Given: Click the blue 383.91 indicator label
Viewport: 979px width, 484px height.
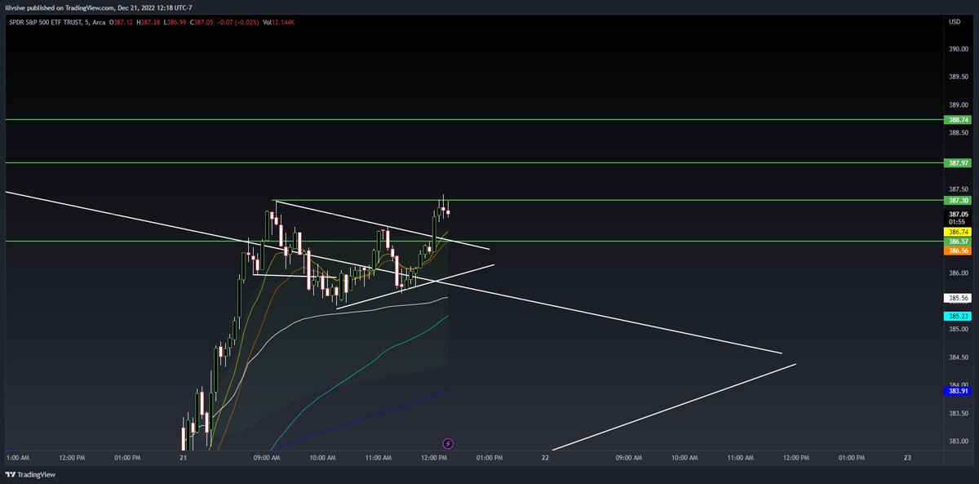Looking at the screenshot, I should 958,392.
